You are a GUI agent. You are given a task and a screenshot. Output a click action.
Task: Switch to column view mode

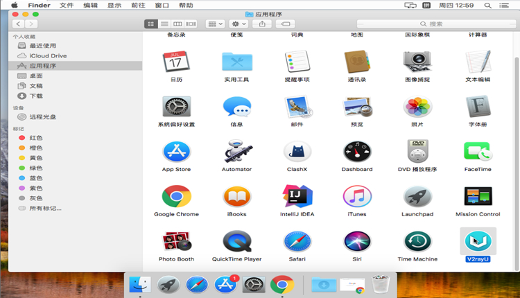[177, 24]
